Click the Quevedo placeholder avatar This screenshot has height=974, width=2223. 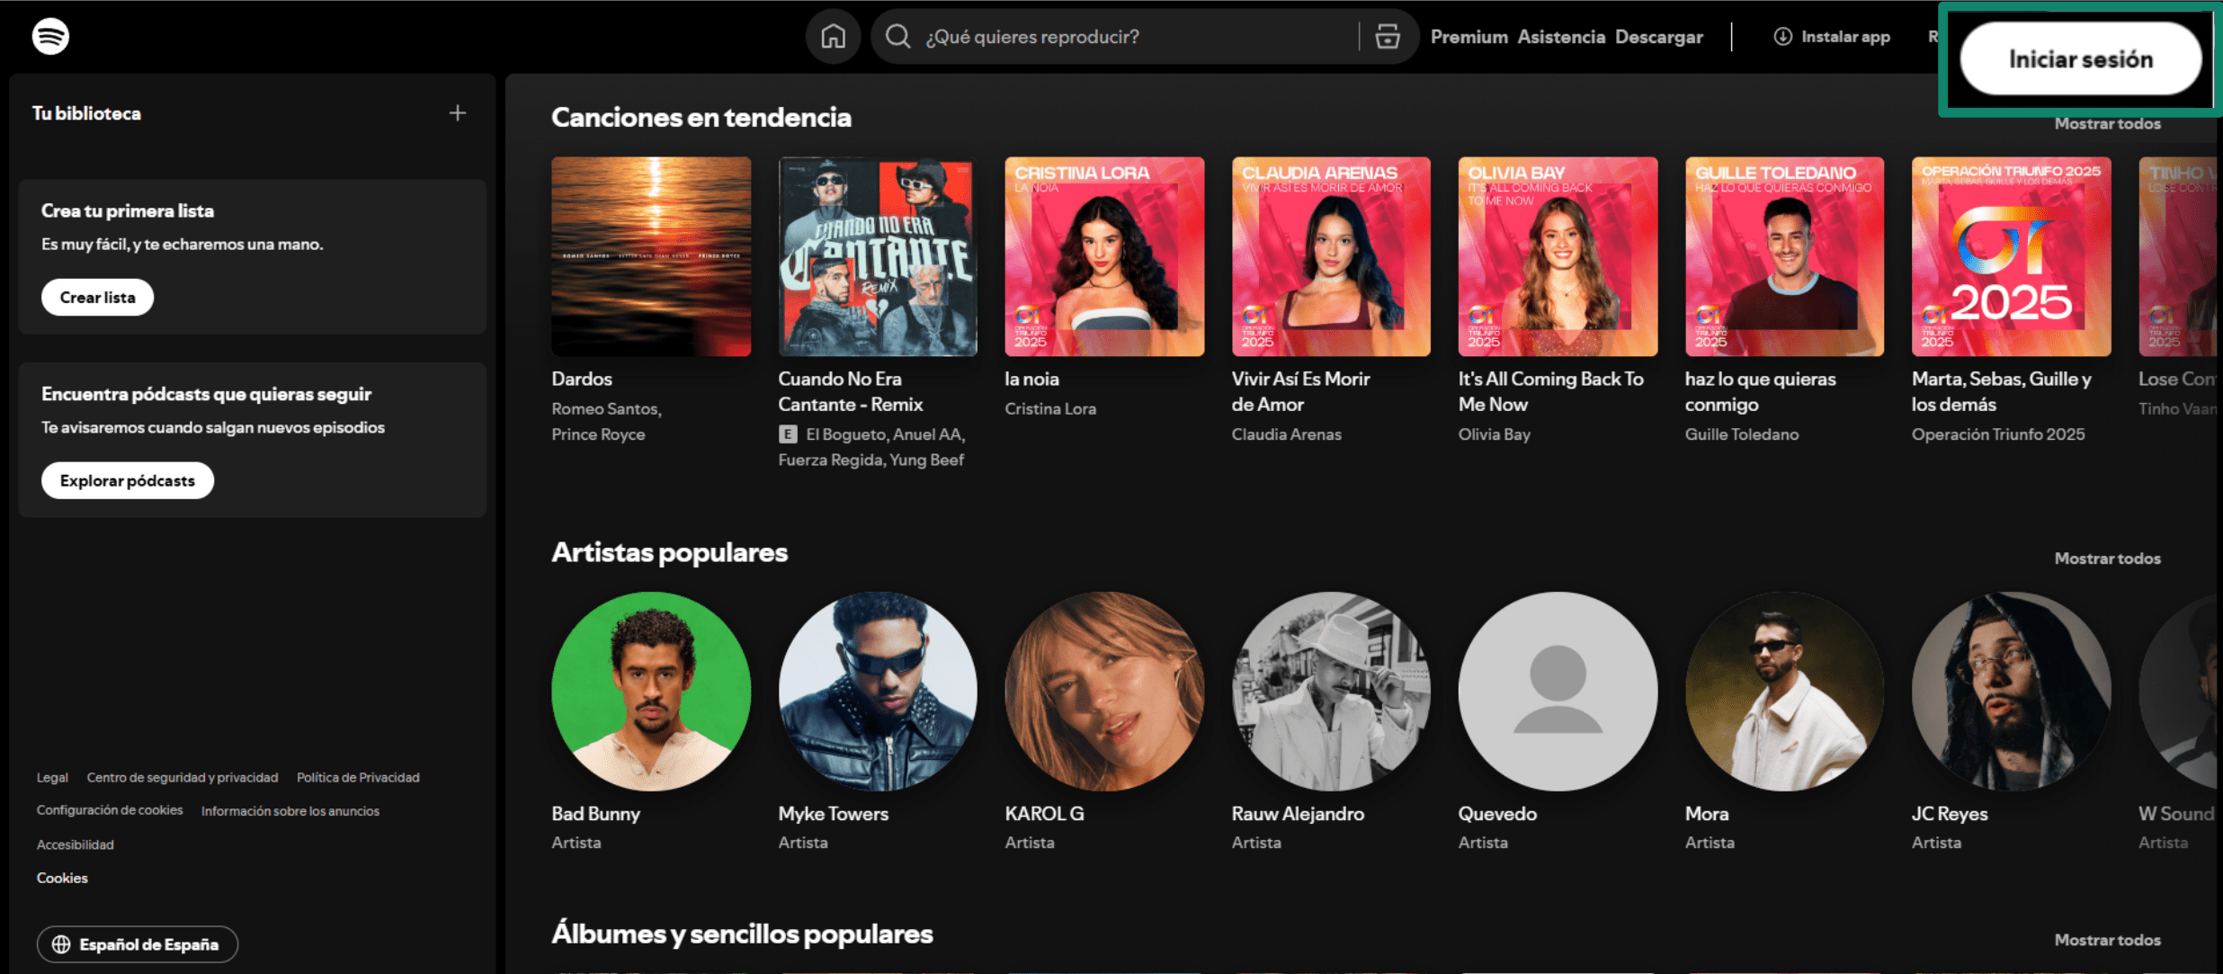point(1558,691)
